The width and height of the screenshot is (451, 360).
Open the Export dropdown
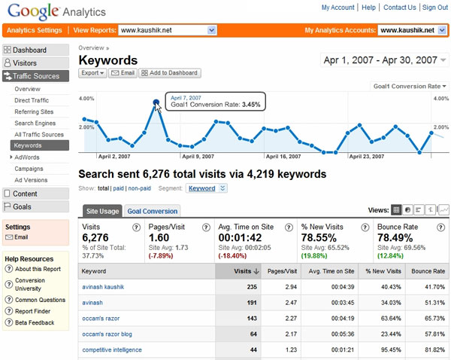(92, 73)
